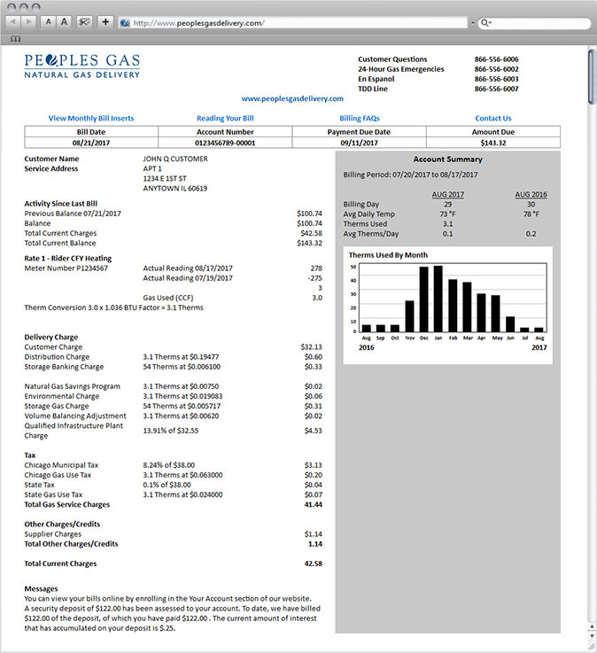
Task: Go back with the browser back arrow
Action: coord(13,21)
